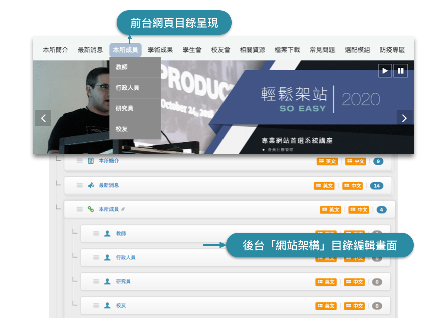The width and height of the screenshot is (446, 332).
Task: Open the 學術成果 navigation item
Action: tap(160, 50)
